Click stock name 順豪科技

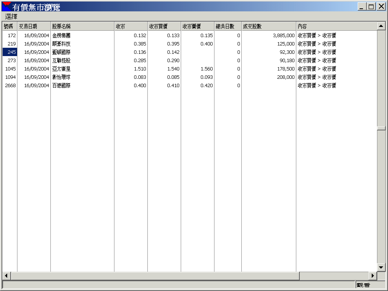(61, 44)
